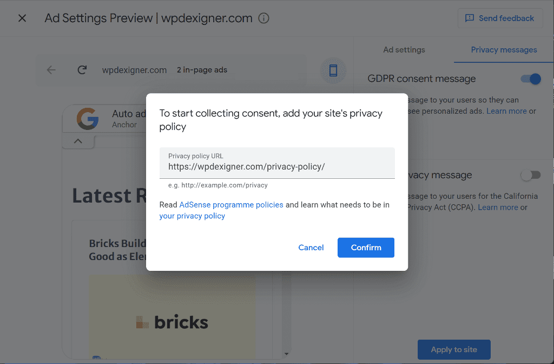This screenshot has height=364, width=554.
Task: Click the Google logo in anchor ad
Action: coord(87,119)
